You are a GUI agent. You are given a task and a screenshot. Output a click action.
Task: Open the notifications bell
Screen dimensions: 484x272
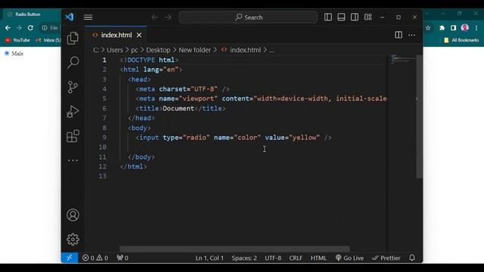(412, 258)
